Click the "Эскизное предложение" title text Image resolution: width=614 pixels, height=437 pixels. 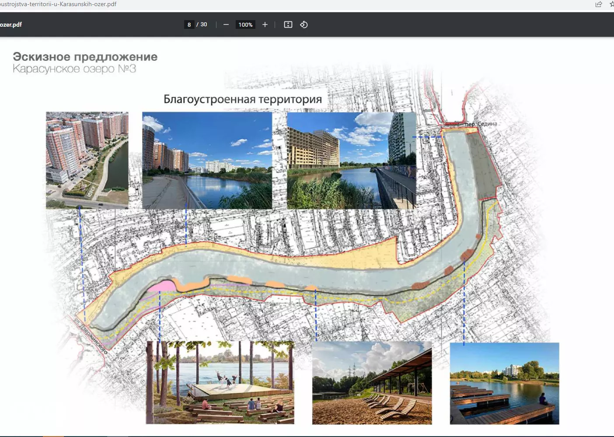coord(85,57)
